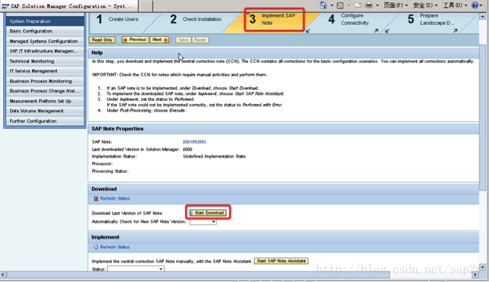Click the diamond status icon under Implement
This screenshot has width=489, height=282.
pos(96,247)
